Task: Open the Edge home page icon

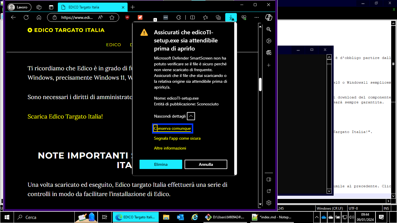Action: click(39, 17)
